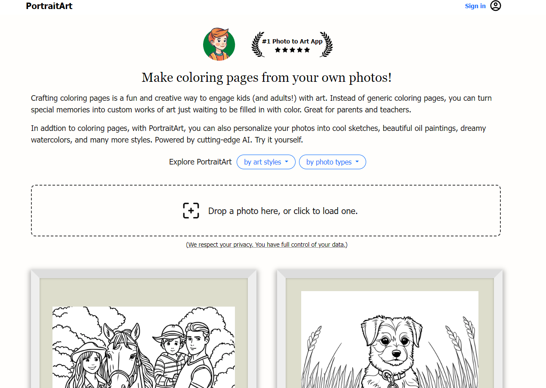Image resolution: width=546 pixels, height=388 pixels.
Task: Click the #1 Photo to Art App badge
Action: (292, 44)
